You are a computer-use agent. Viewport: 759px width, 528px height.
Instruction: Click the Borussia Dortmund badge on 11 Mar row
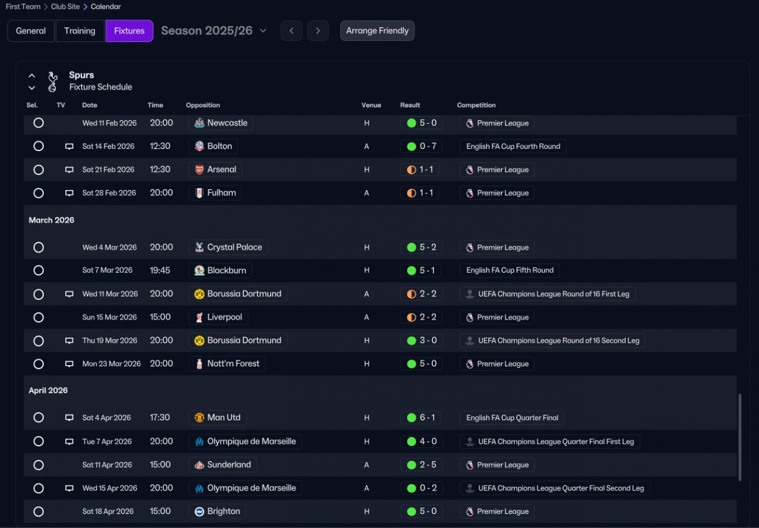pos(199,294)
